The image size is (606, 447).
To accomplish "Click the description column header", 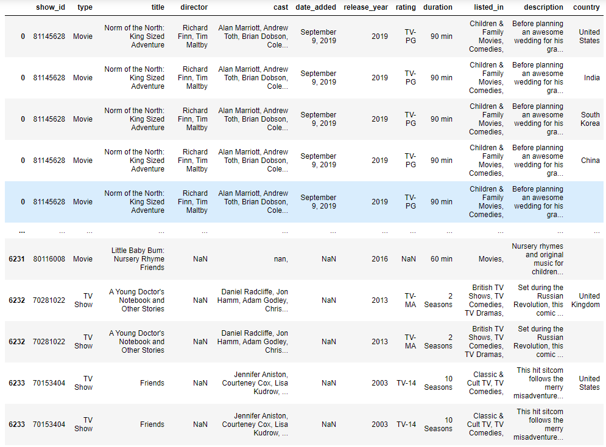I will (x=543, y=7).
